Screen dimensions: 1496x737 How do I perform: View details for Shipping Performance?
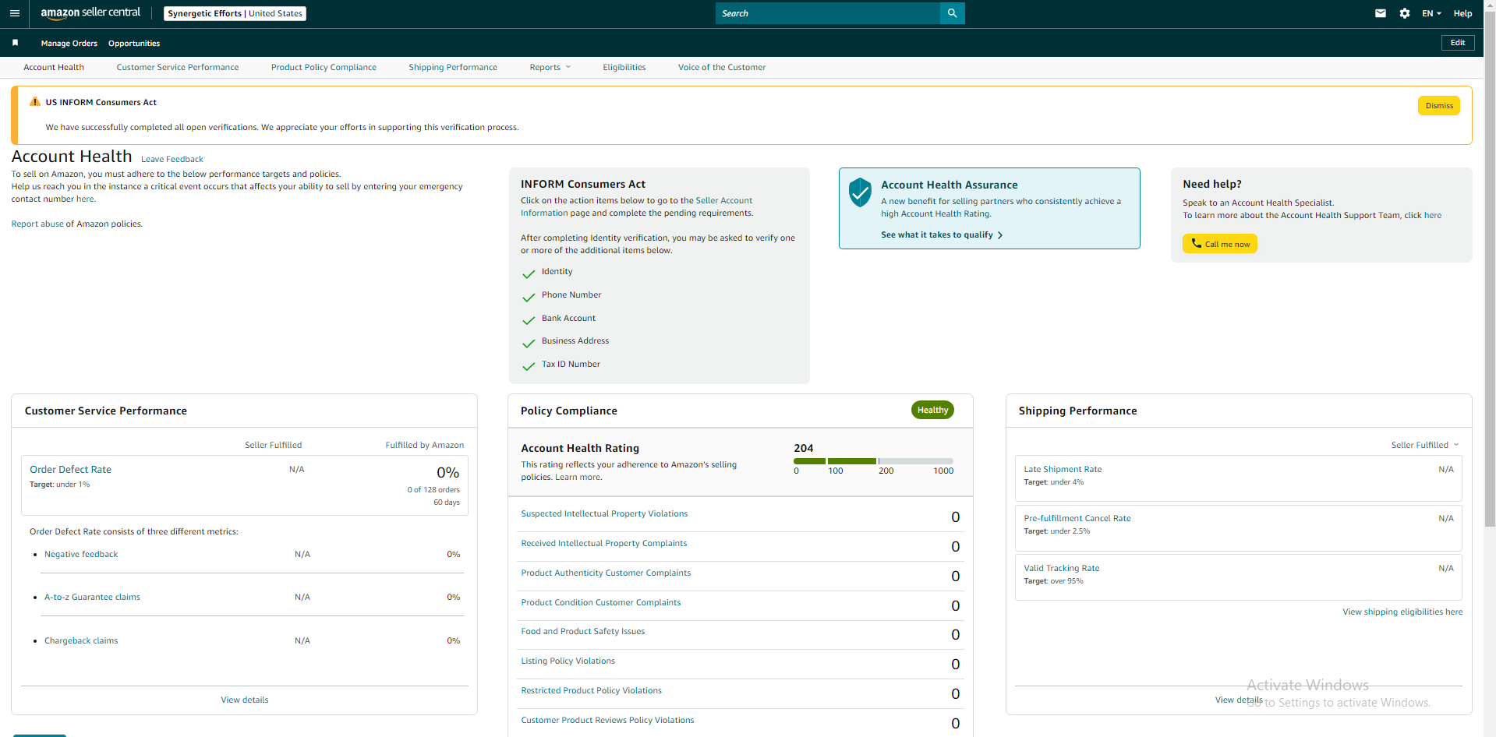[x=1239, y=700]
